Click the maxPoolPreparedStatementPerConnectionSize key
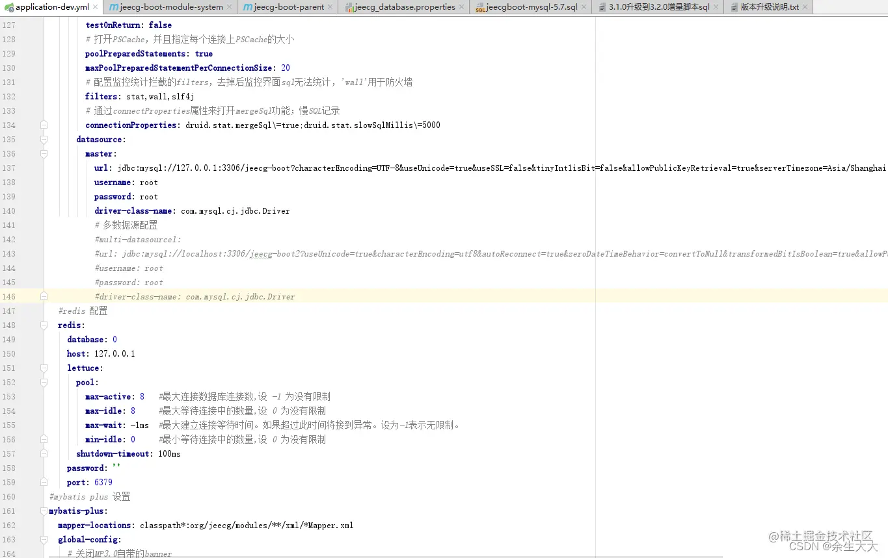 [178, 68]
